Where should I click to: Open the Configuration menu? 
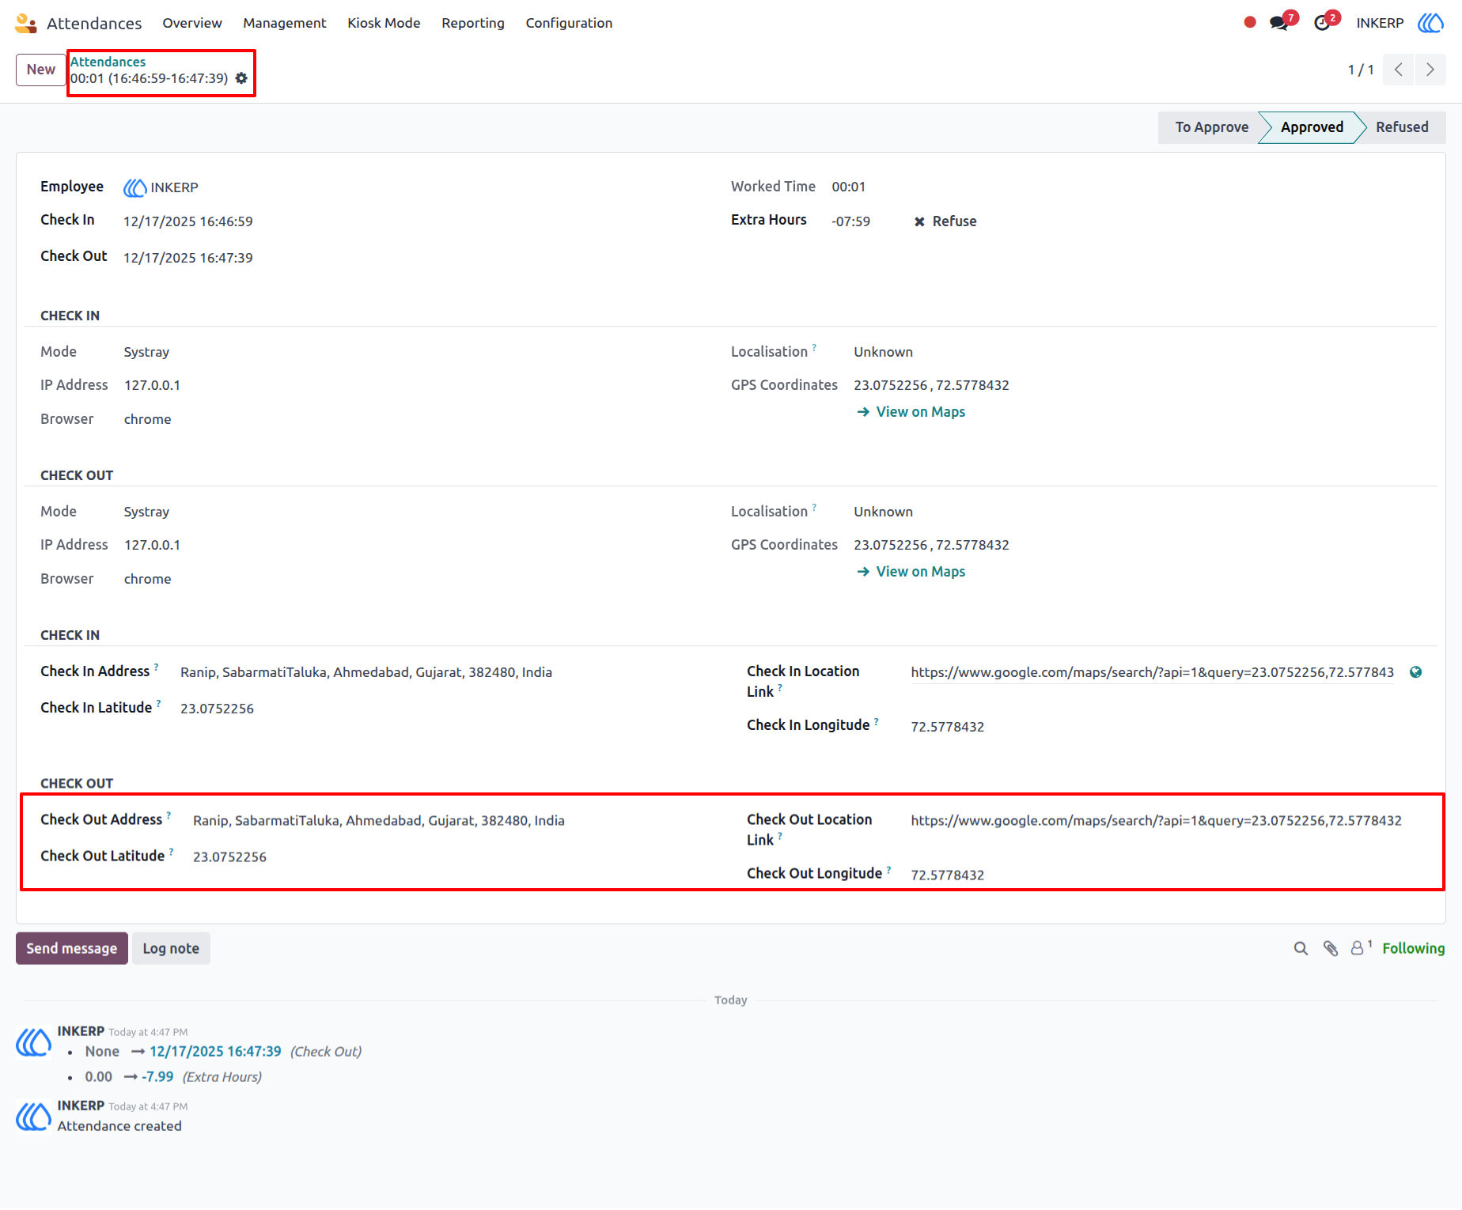[569, 23]
